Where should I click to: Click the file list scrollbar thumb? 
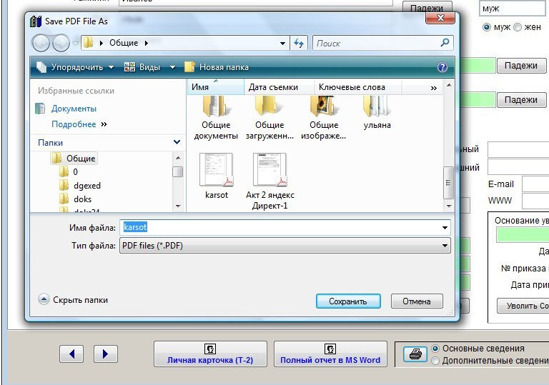[x=448, y=183]
